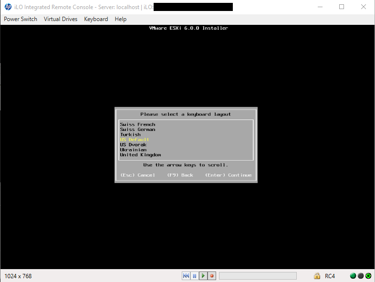This screenshot has height=282, width=375.
Task: Click (Enter) Continue in installer dialog
Action: [229, 175]
